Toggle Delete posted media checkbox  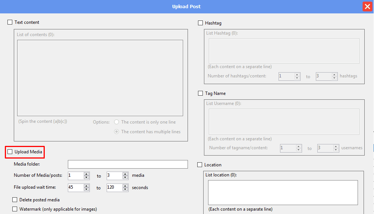15,200
